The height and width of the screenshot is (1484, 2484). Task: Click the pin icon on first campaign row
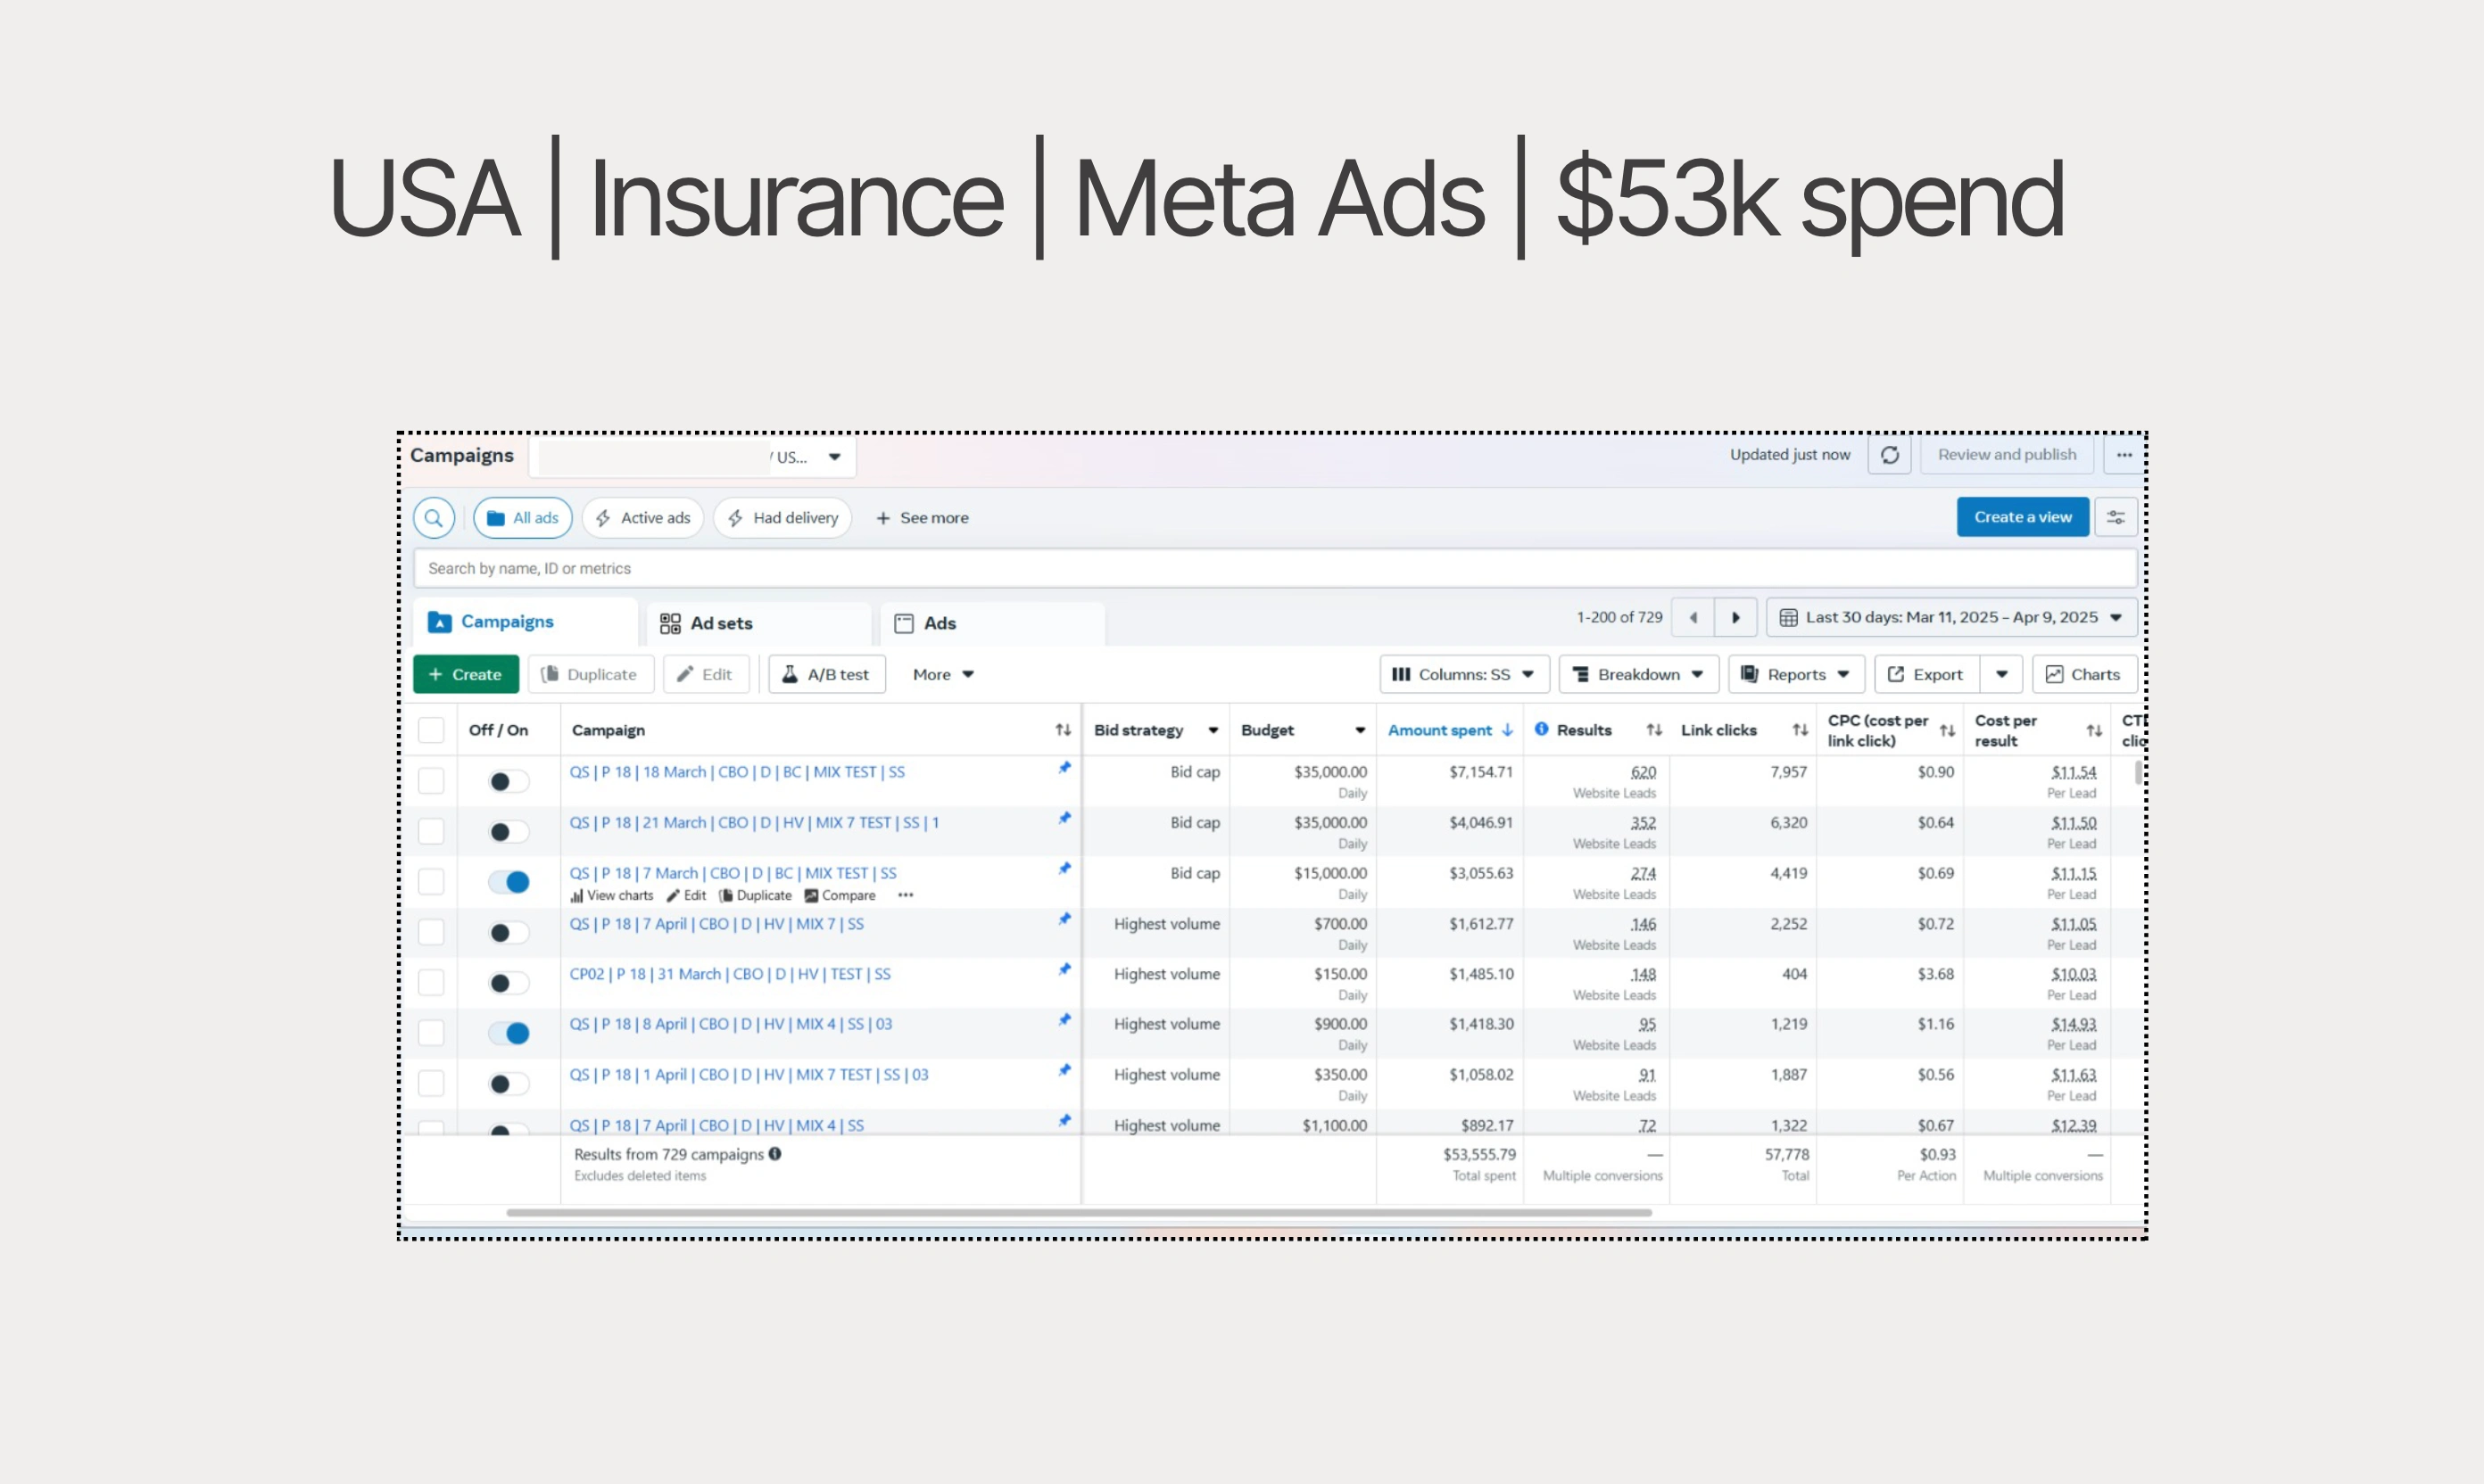(1064, 768)
